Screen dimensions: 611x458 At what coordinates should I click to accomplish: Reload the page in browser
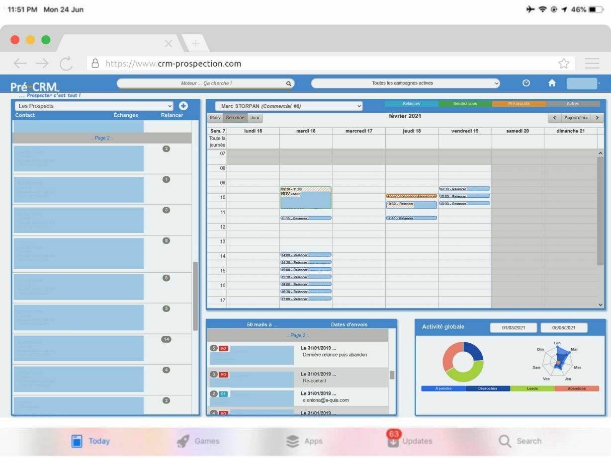tap(66, 64)
